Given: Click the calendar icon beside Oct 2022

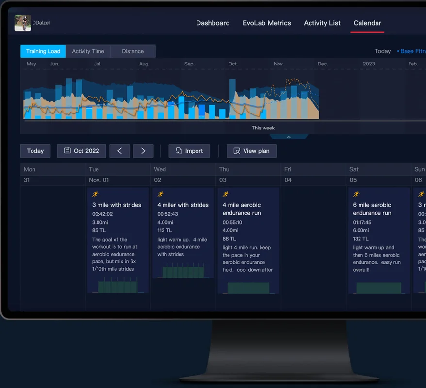Looking at the screenshot, I should (x=67, y=151).
